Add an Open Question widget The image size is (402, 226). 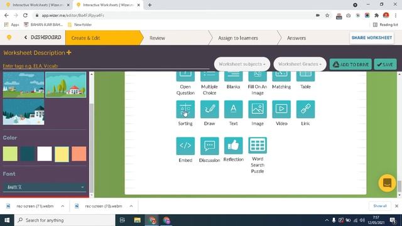(185, 77)
